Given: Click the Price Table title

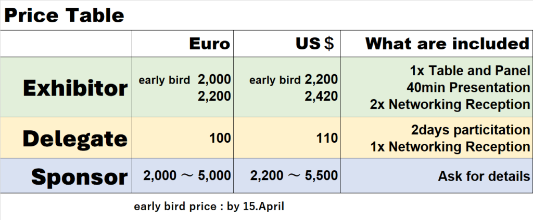Looking at the screenshot, I should coord(65,16).
